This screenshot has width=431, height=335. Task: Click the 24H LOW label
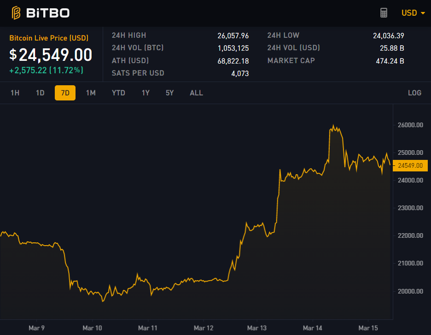point(283,35)
